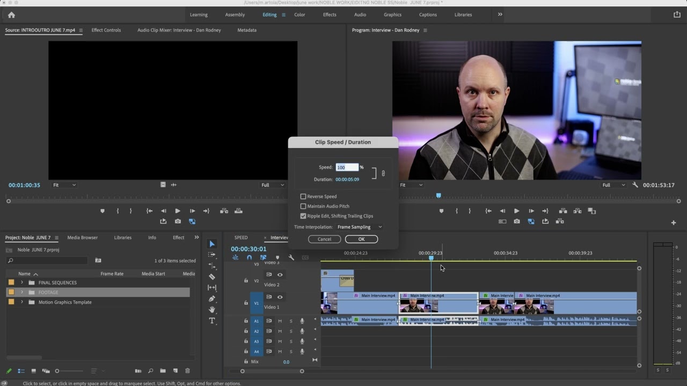This screenshot has width=687, height=386.
Task: Open Audio workspace tab
Action: [360, 14]
